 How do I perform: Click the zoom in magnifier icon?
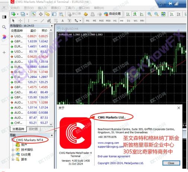[x=150, y=14]
